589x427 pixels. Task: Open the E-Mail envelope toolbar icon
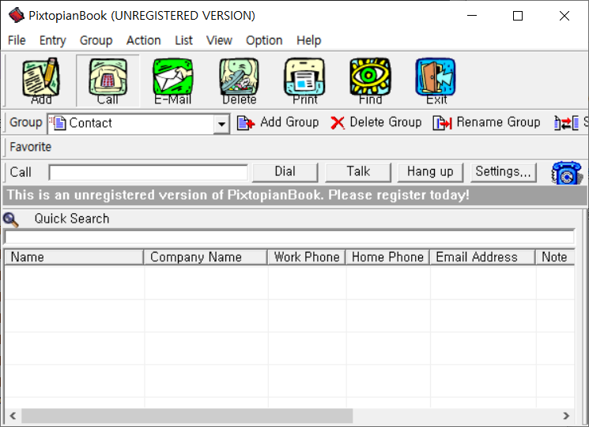click(x=173, y=81)
